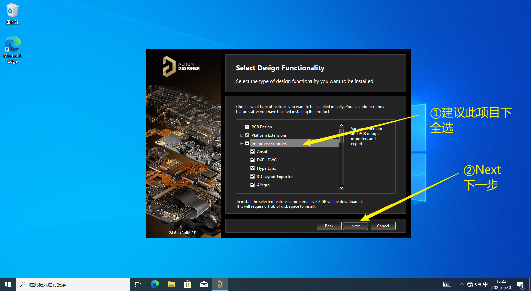Open the notification center icon
Screen dimensions: 531x291
520,284
